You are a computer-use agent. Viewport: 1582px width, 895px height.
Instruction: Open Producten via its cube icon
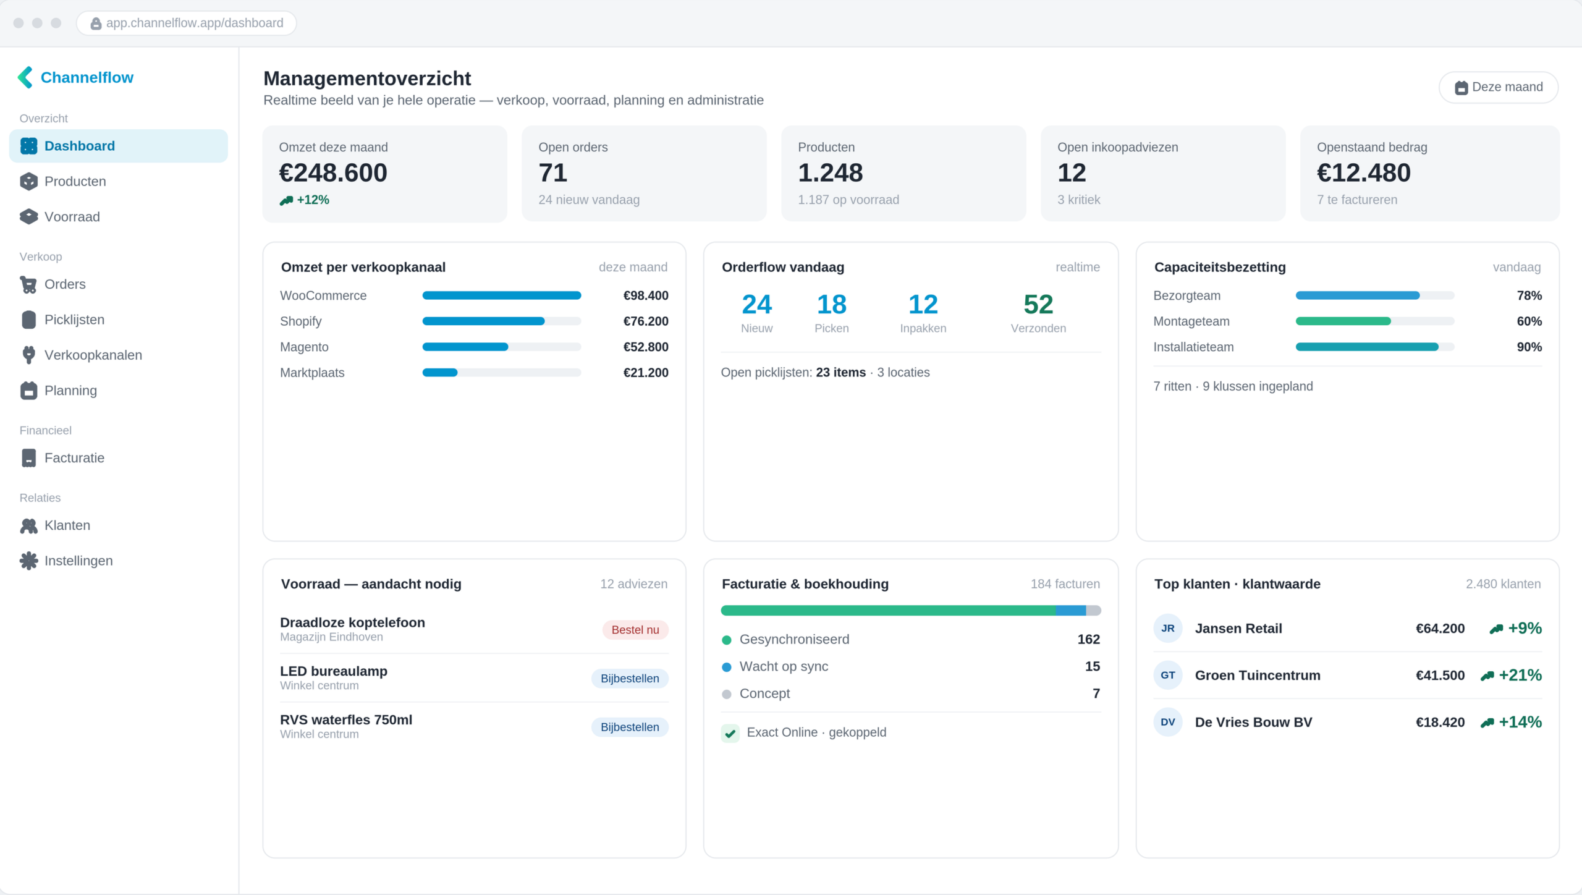pyautogui.click(x=28, y=181)
